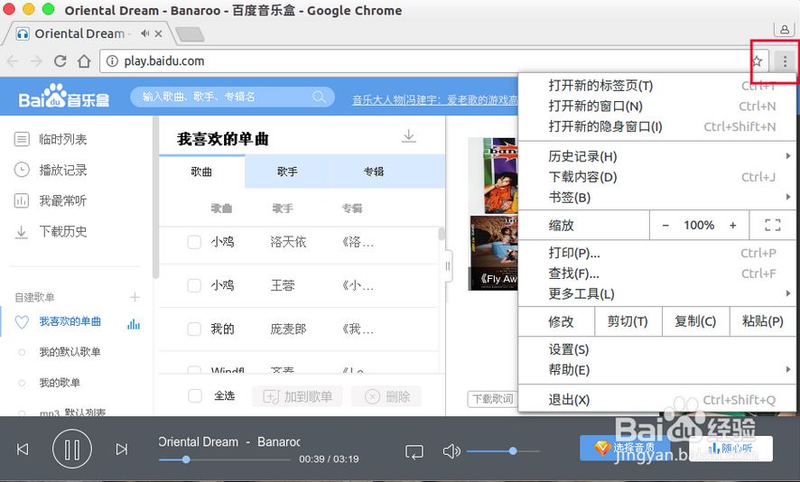Expand the 更多工具(L) submenu
The width and height of the screenshot is (800, 482).
tap(657, 293)
